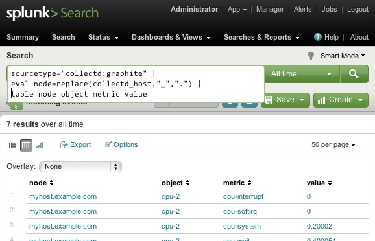Click the Splunk logo

(52, 13)
